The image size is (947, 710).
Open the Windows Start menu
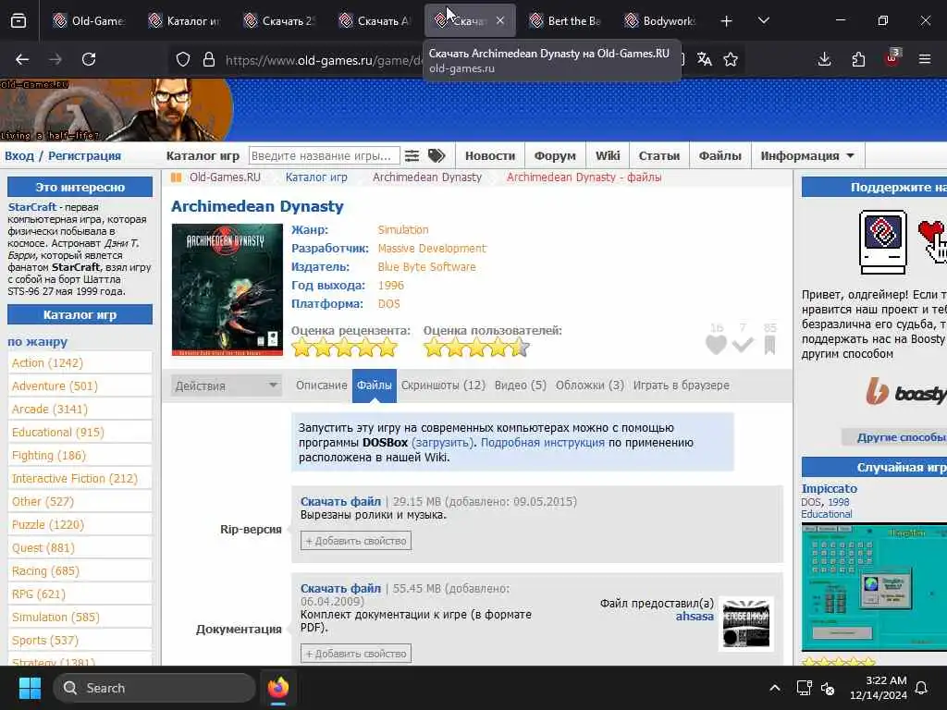pyautogui.click(x=30, y=688)
